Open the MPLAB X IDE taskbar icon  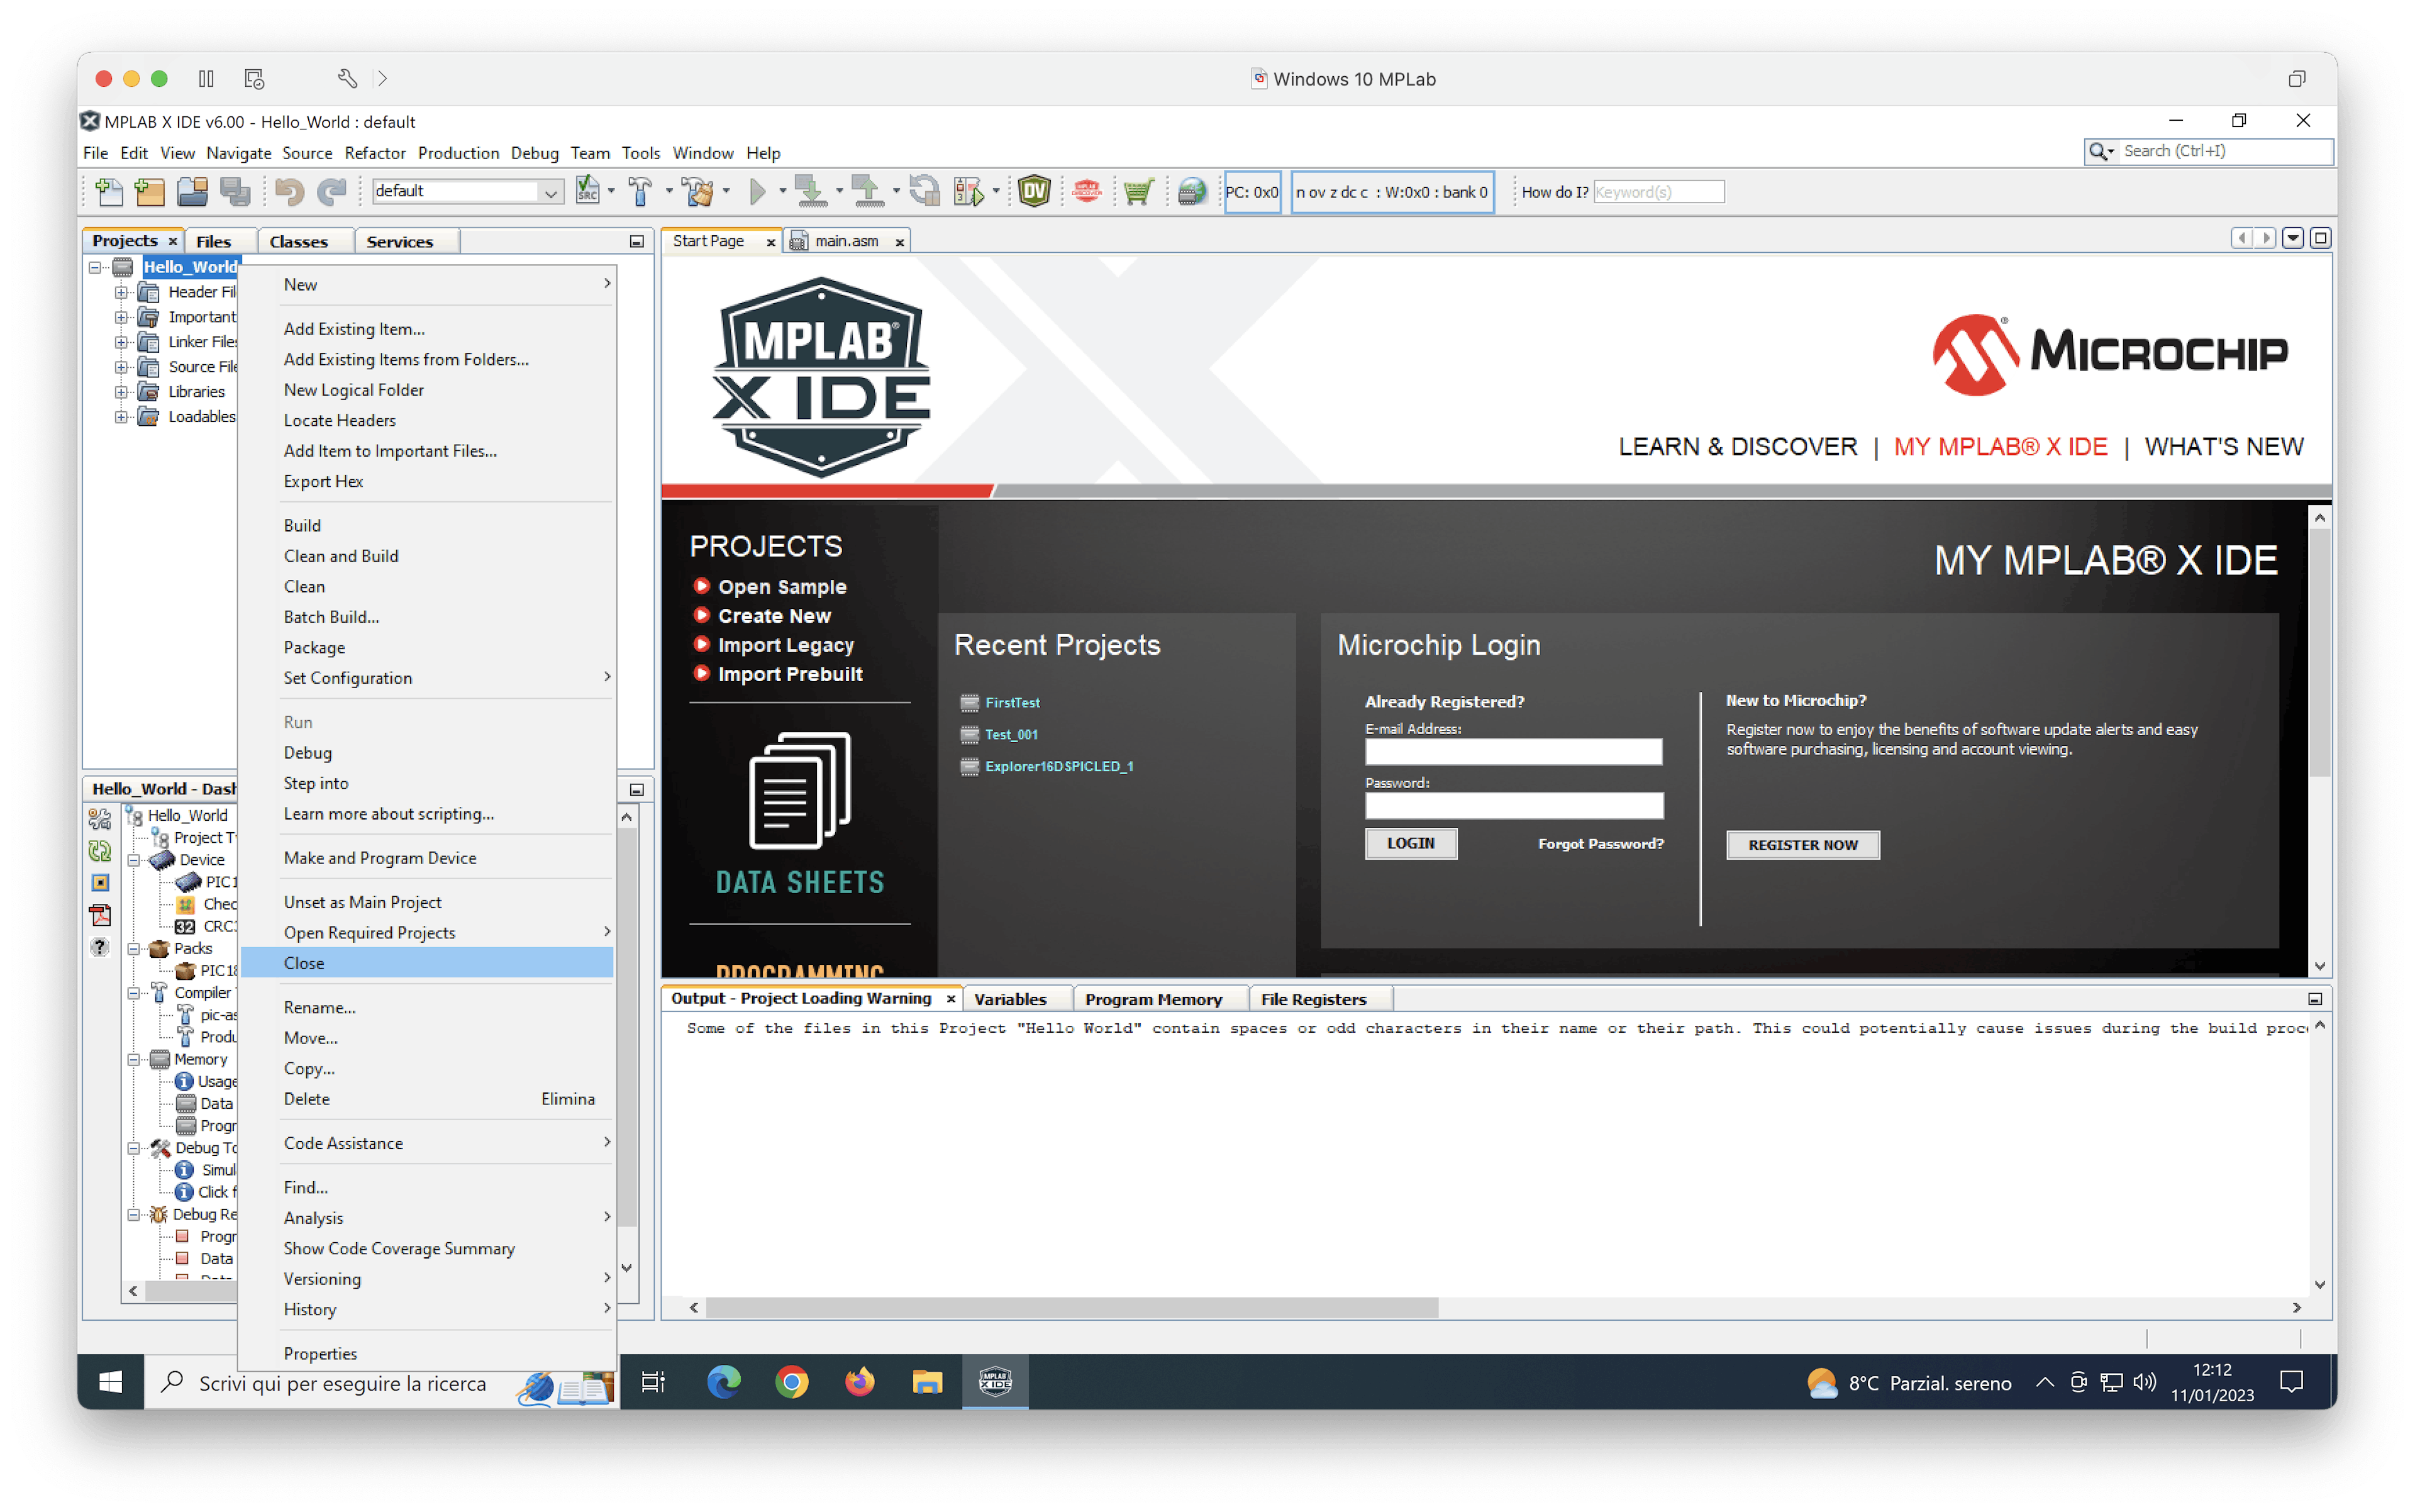pyautogui.click(x=995, y=1382)
